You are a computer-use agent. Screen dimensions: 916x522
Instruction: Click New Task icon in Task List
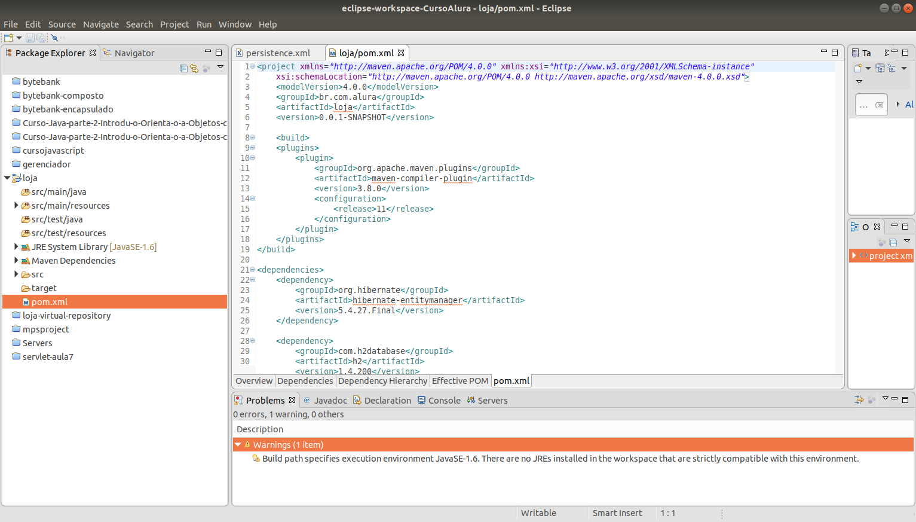click(859, 68)
